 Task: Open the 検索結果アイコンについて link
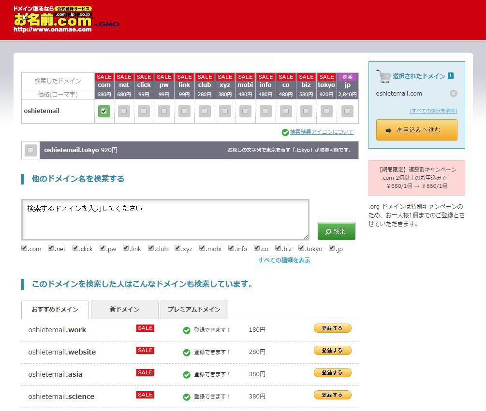tap(322, 132)
